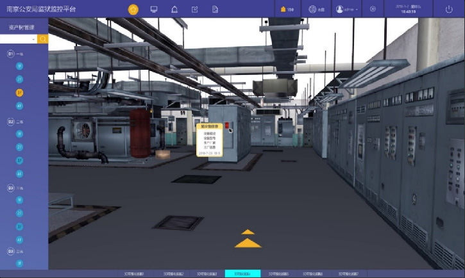465x278 pixels.
Task: Open the monitor display icon in header
Action: [x=154, y=9]
